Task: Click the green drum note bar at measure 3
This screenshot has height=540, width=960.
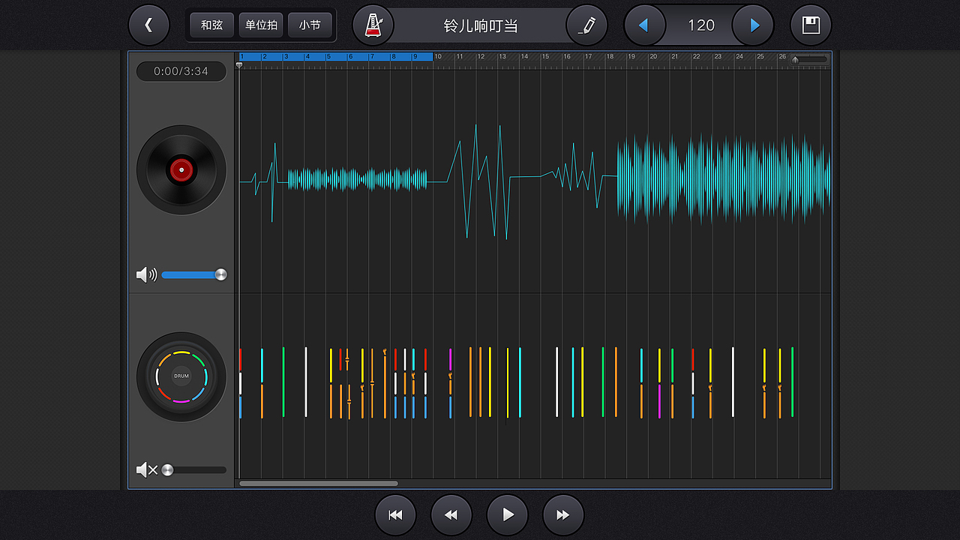Action: click(283, 382)
